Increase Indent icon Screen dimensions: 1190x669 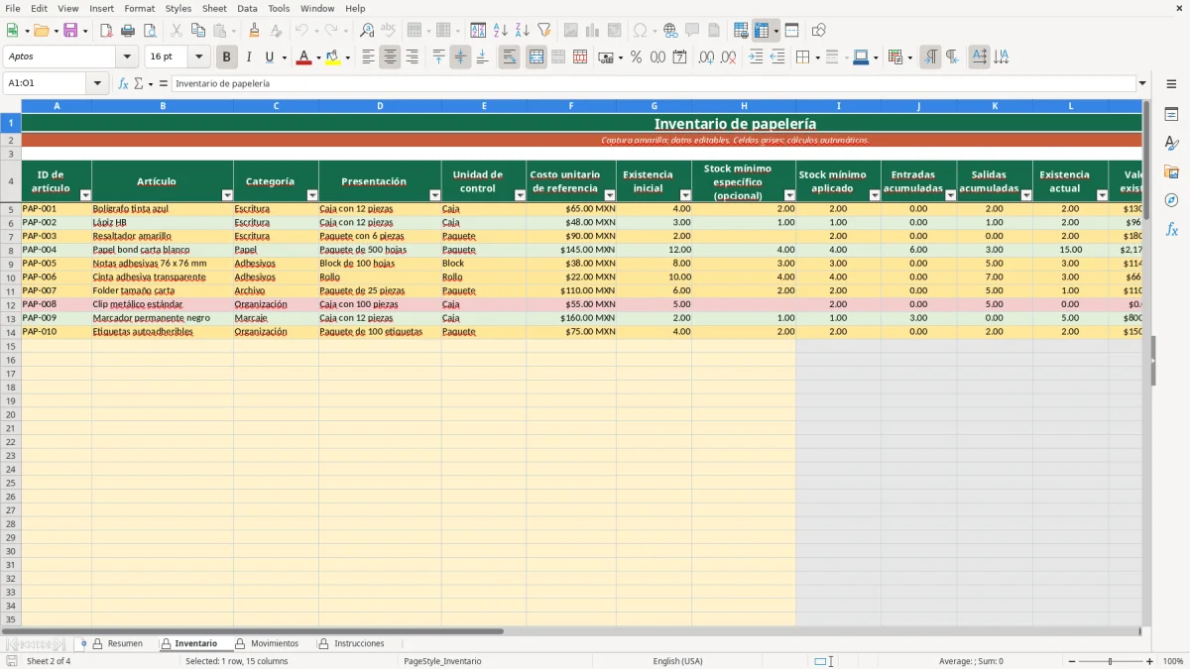756,57
